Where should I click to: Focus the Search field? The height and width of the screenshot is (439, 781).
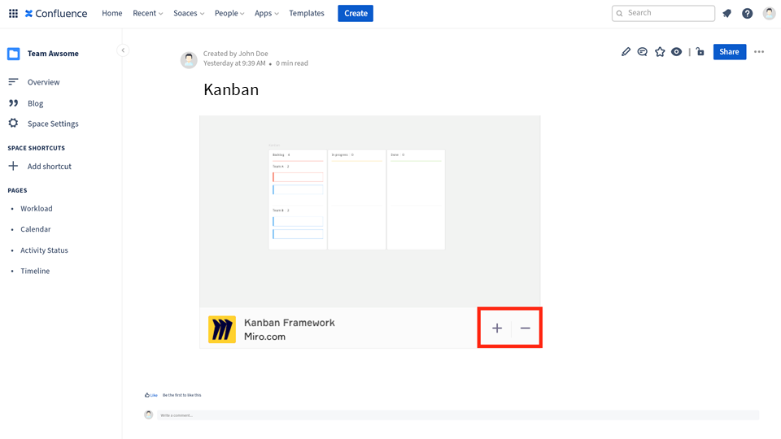pyautogui.click(x=663, y=14)
